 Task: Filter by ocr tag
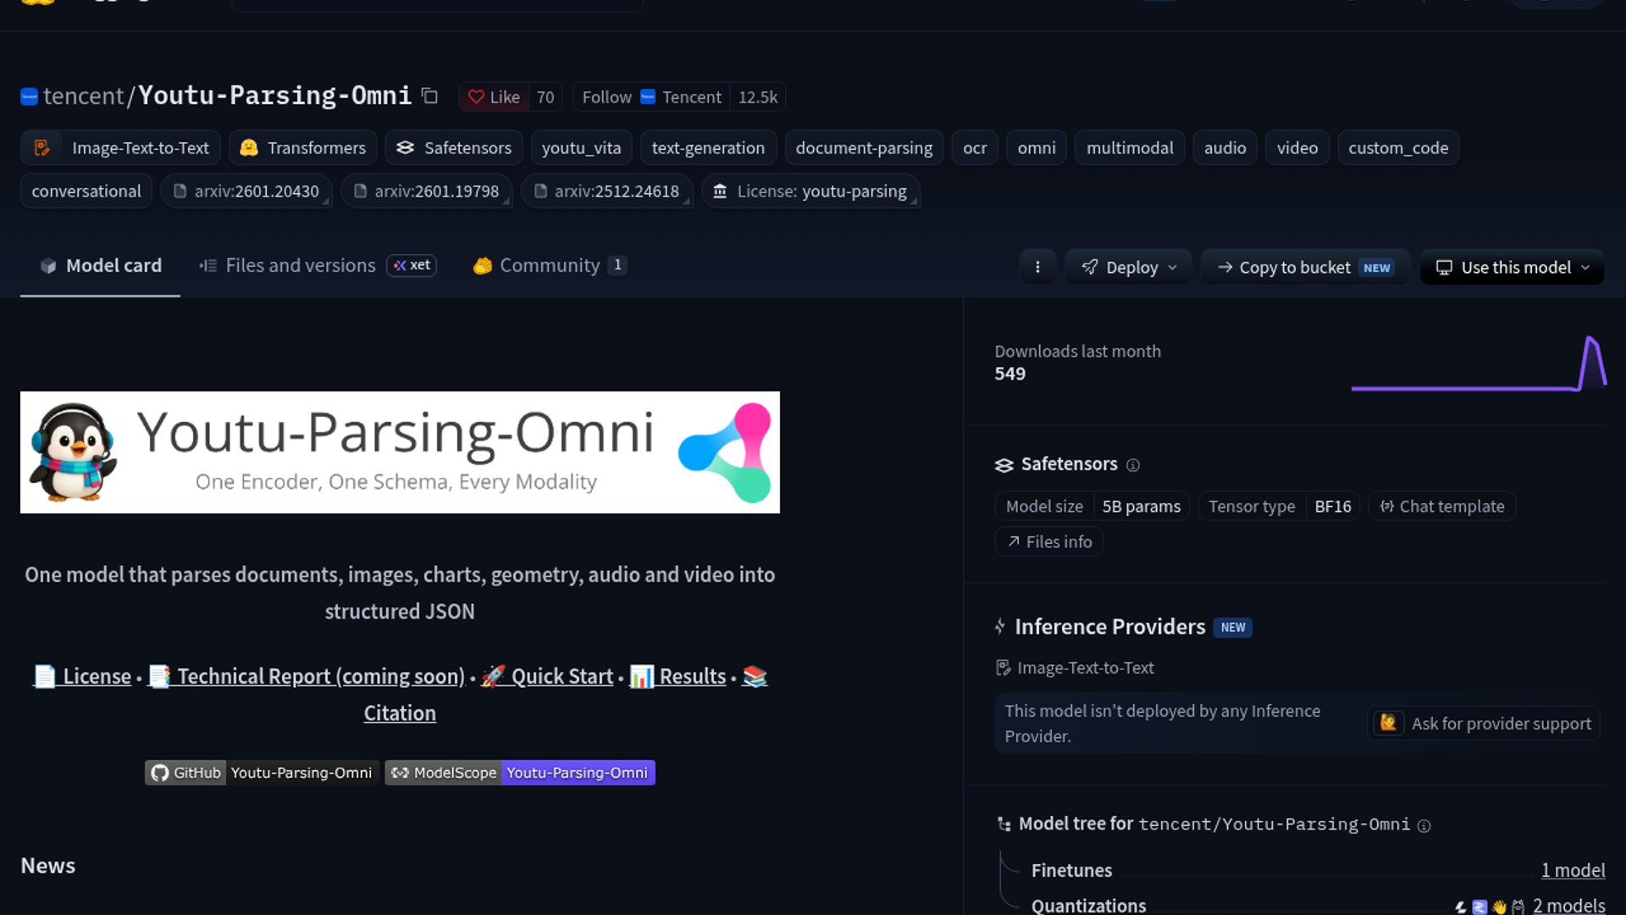pyautogui.click(x=975, y=148)
